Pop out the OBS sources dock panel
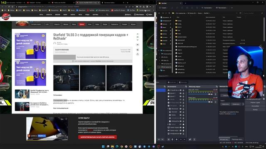Image resolution: width=266 pixels, height=149 pixels. click(186, 87)
